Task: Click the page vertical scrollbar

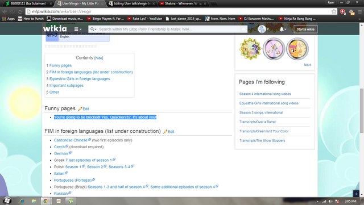Action: [x=362, y=111]
